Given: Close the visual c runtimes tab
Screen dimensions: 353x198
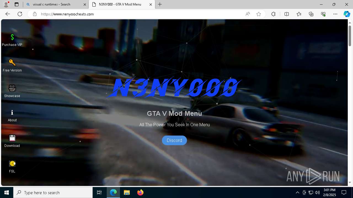Looking at the screenshot, I should pyautogui.click(x=84, y=4).
